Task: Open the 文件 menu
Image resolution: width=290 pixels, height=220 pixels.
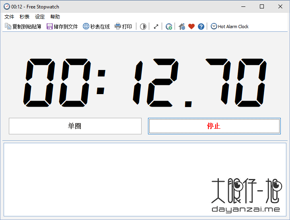Action: click(x=9, y=17)
